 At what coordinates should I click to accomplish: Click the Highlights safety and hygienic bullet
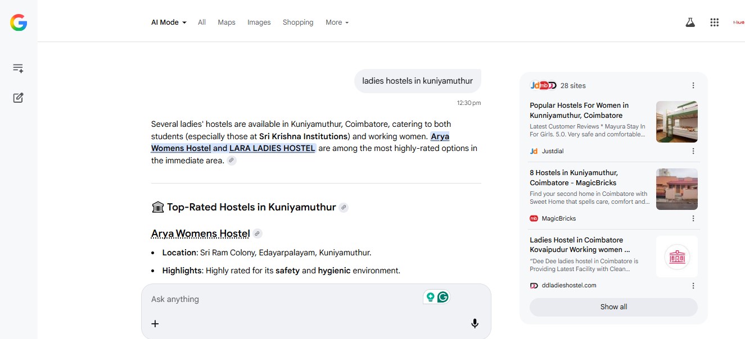tap(281, 271)
